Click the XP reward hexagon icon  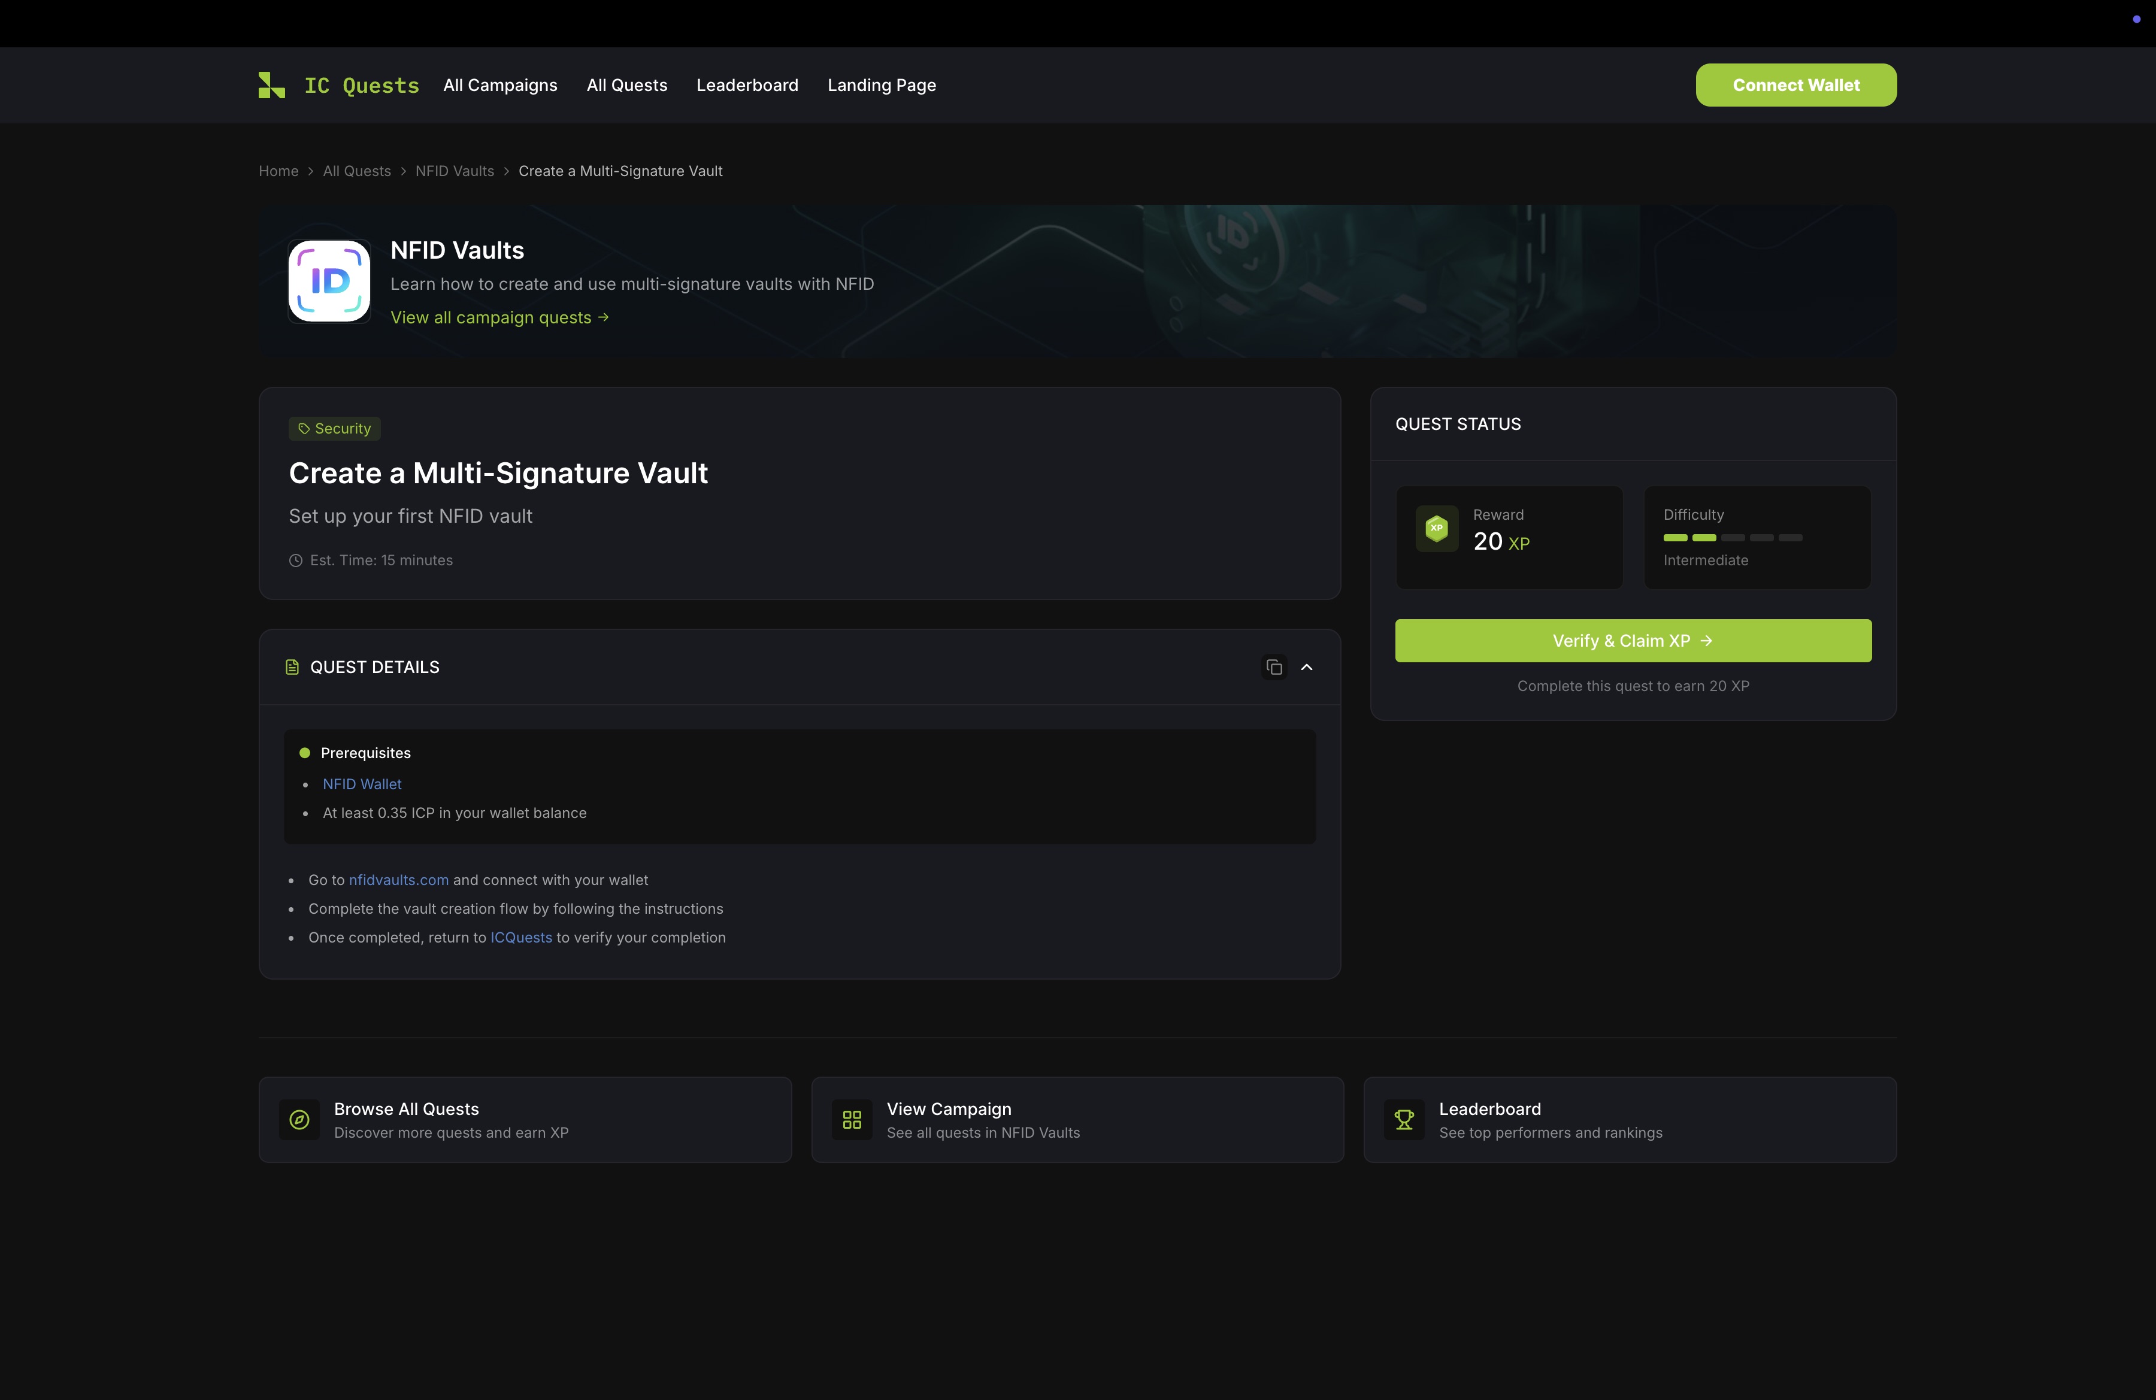pos(1437,528)
